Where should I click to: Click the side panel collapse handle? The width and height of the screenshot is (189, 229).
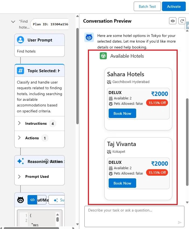pos(188,26)
